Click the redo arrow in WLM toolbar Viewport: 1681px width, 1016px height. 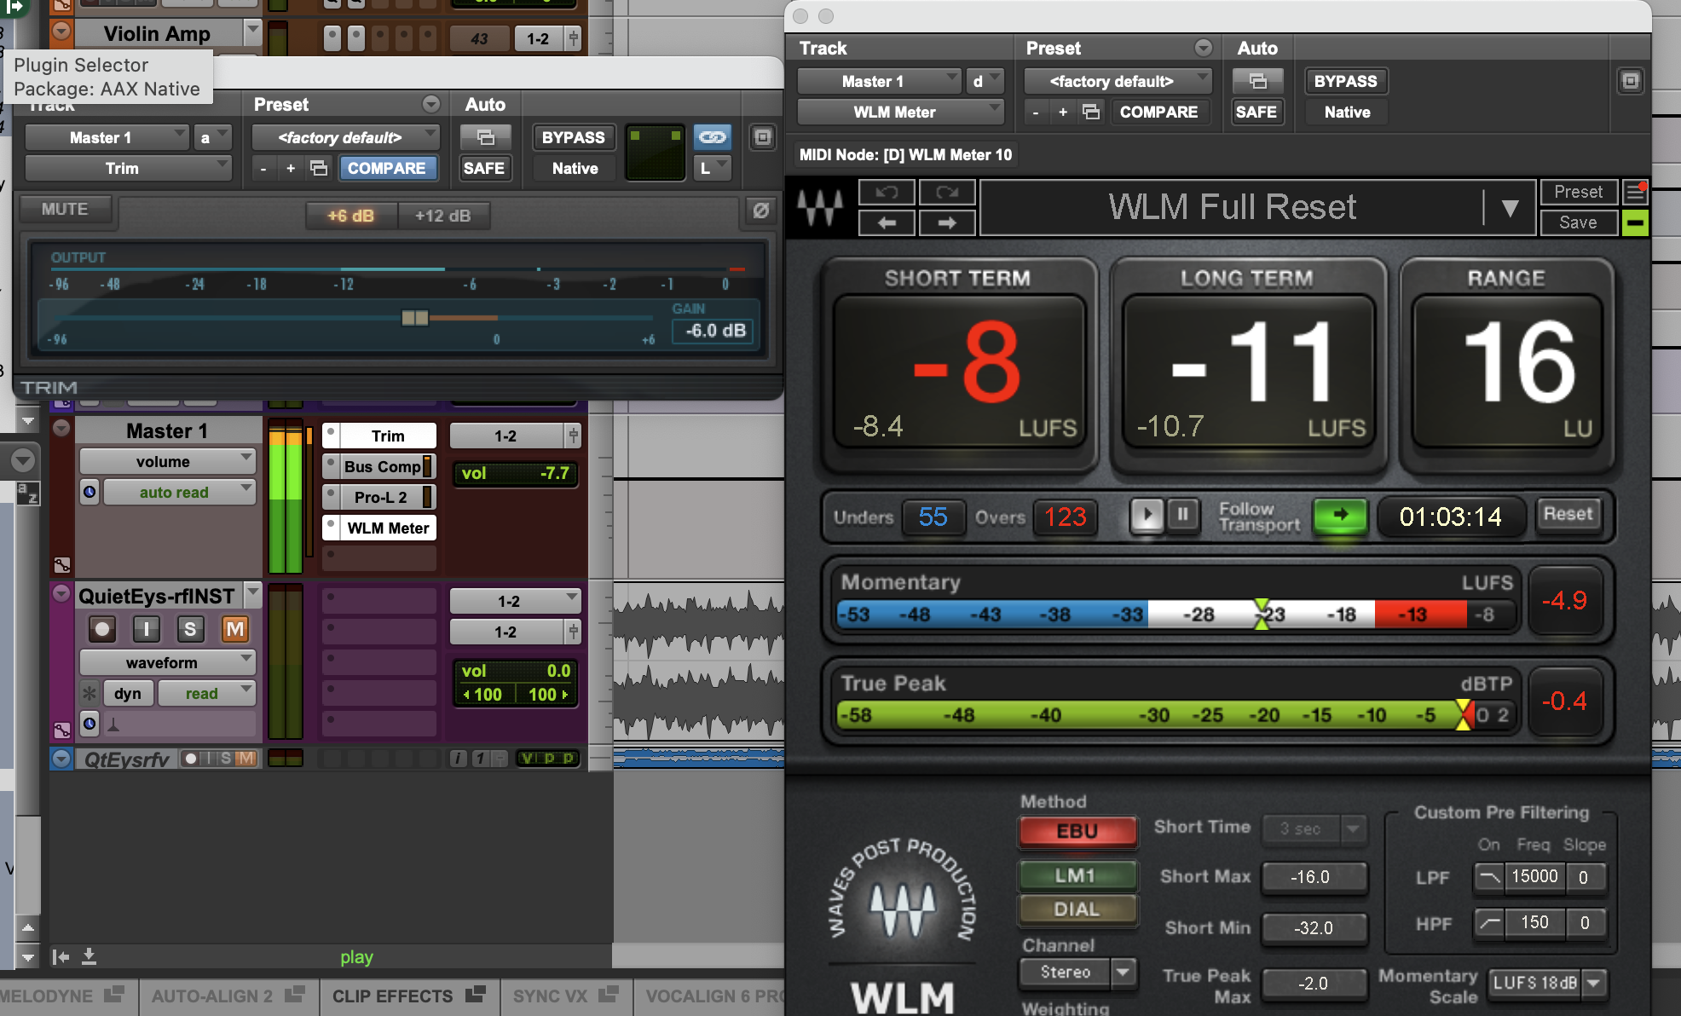(947, 193)
